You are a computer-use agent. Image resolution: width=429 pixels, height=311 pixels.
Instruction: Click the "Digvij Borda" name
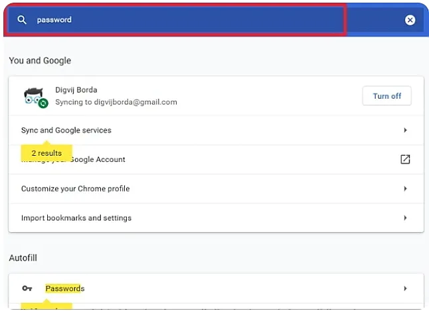76,90
